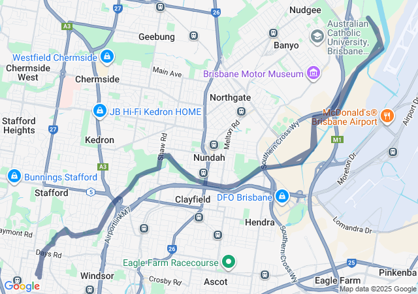Open McDonald's Brisbane Airport restaurant pin
Viewport: 418px width, 294px height.
point(387,116)
